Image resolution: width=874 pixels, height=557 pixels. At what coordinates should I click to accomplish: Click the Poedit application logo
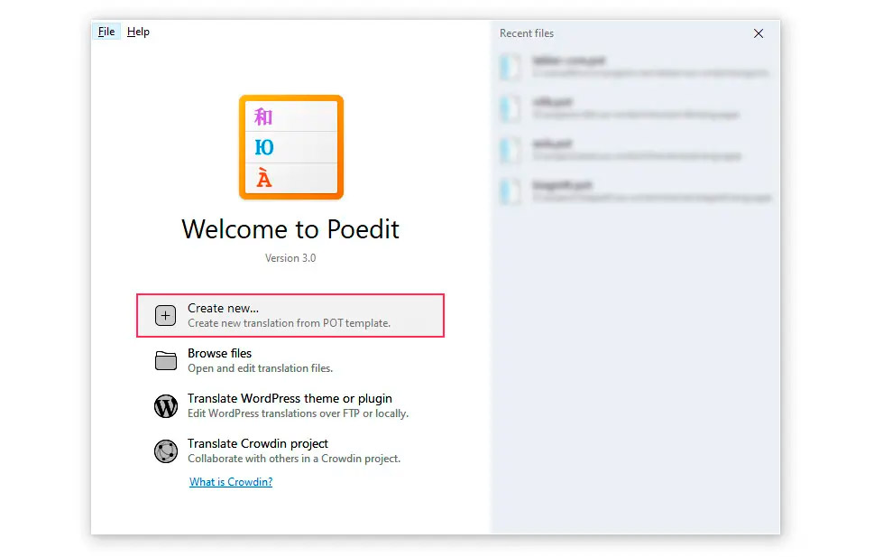coord(290,147)
